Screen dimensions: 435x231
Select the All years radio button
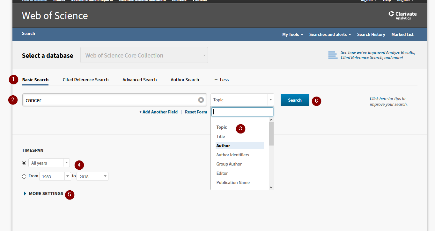click(24, 163)
